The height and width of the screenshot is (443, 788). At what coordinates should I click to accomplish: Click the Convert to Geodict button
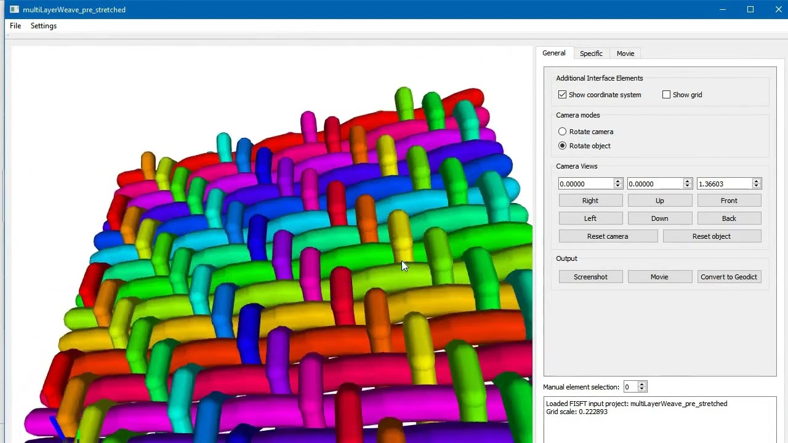point(729,277)
